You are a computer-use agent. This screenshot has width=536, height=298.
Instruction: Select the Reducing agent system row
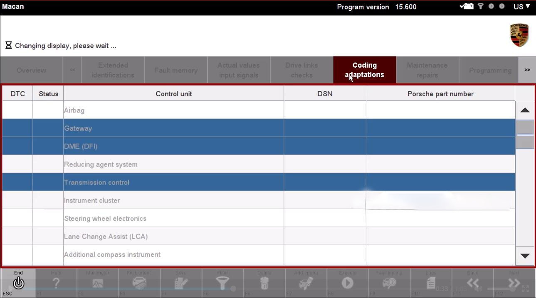(259, 164)
